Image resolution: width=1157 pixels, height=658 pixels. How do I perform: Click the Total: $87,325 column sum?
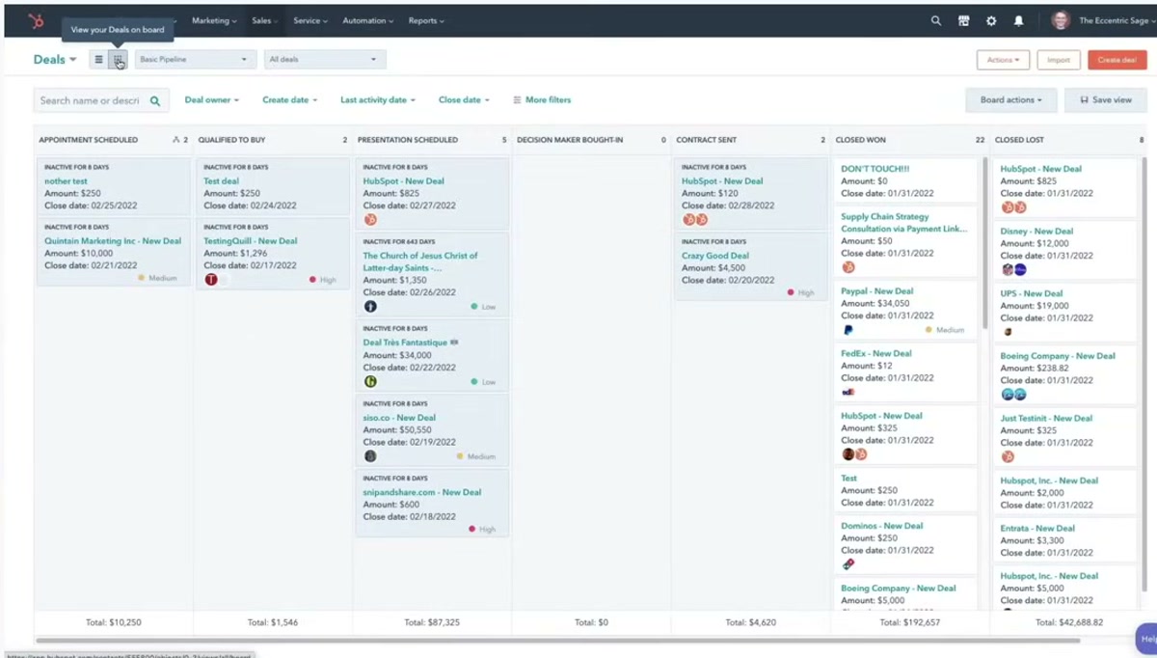(x=432, y=623)
